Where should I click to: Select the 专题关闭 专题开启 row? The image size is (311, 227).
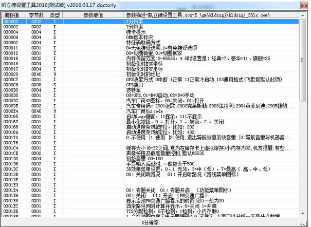click(150, 191)
